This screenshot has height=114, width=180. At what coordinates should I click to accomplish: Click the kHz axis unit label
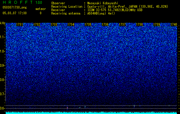point(3,23)
